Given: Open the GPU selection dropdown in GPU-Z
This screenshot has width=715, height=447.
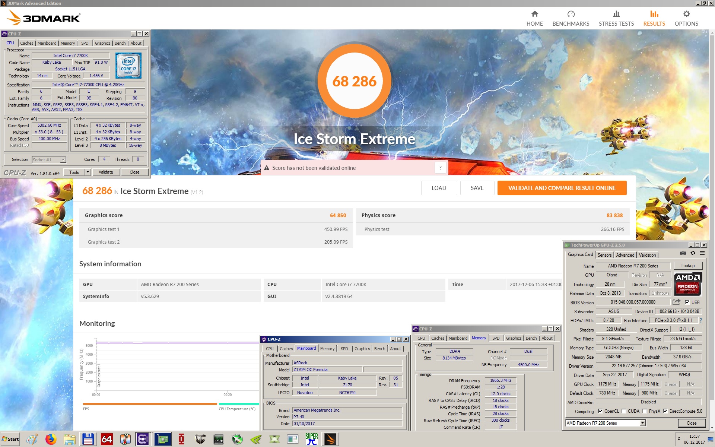Looking at the screenshot, I should coord(642,423).
